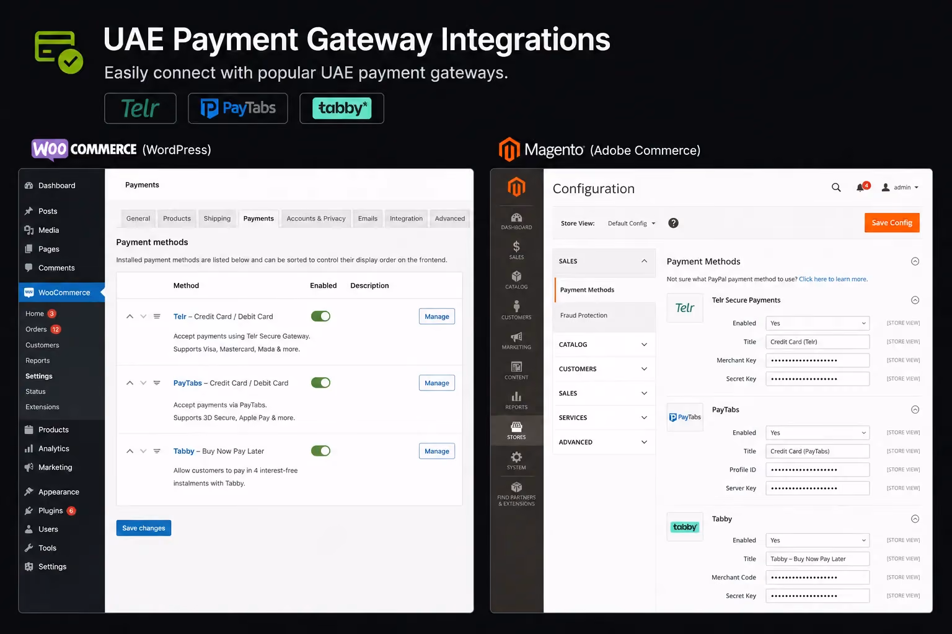Switch to Products settings tab
The height and width of the screenshot is (634, 952).
[x=177, y=219]
